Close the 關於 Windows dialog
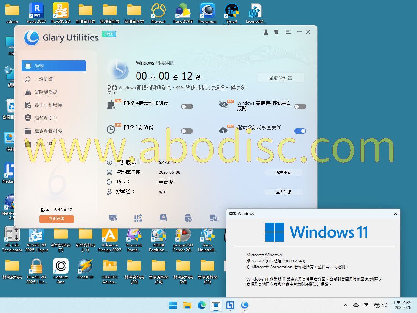This screenshot has width=417, height=313. click(x=395, y=213)
